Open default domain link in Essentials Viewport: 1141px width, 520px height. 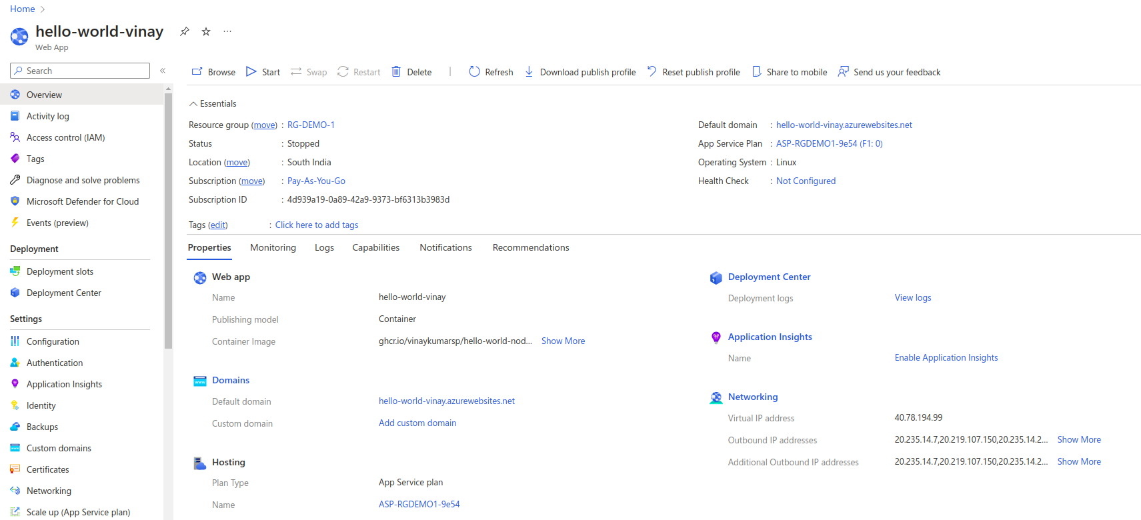[x=844, y=125]
